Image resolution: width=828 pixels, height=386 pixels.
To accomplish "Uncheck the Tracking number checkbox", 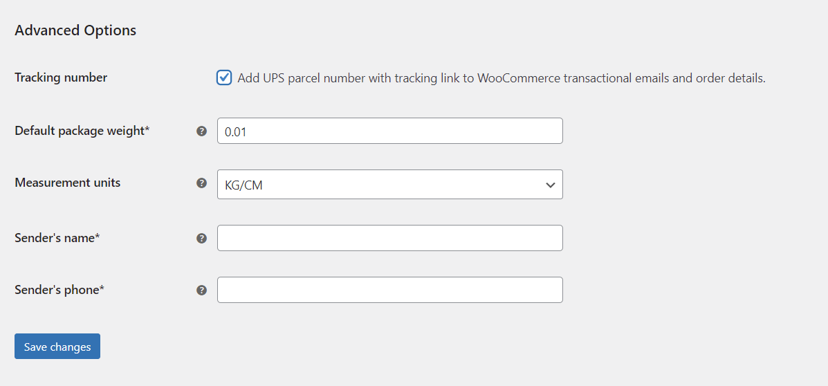I will 224,77.
